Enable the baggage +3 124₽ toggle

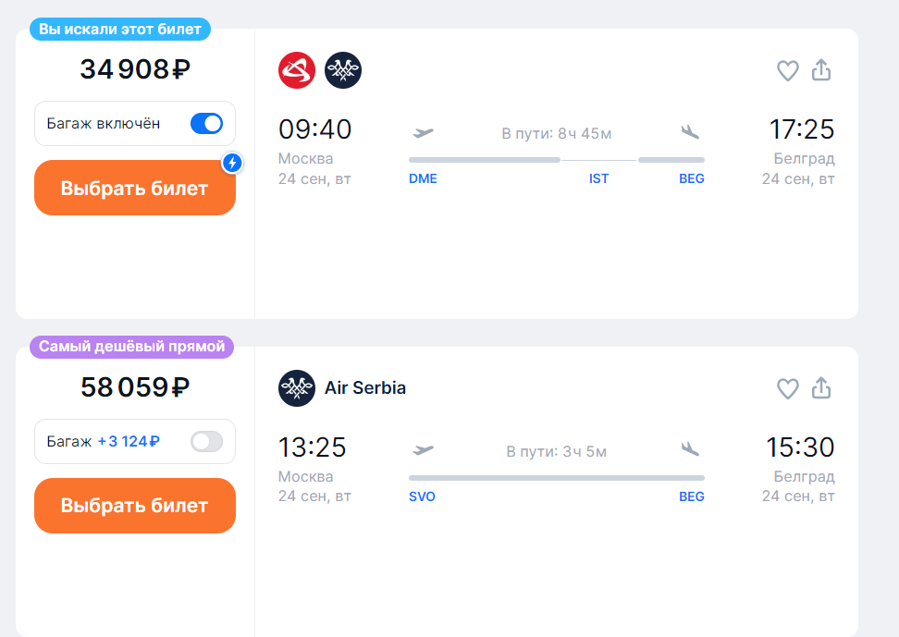206,442
